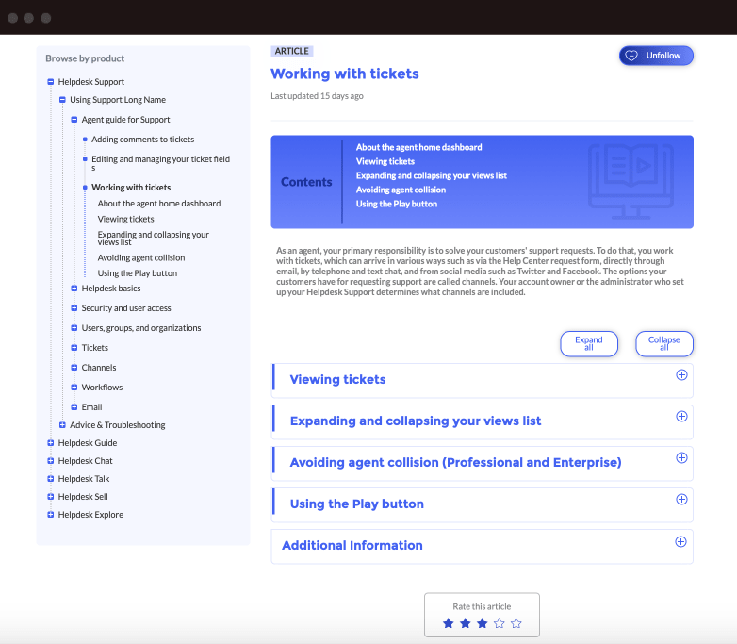Screen dimensions: 737x644
Task: Expand the Helpdesk Talk product node
Action: 51,479
